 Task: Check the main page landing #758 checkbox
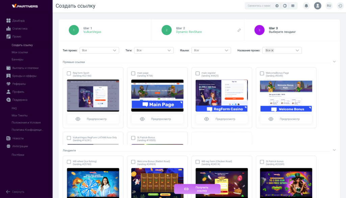pos(133,73)
